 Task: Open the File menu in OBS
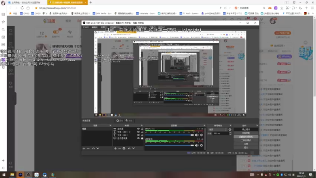click(x=86, y=27)
